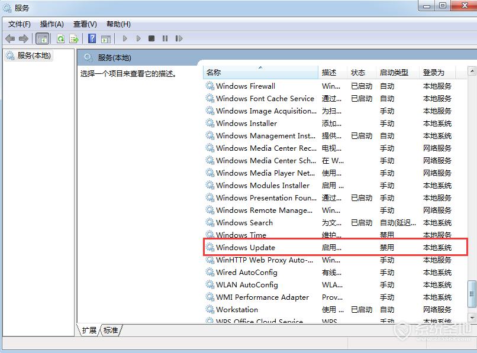Stop the service with the stop icon
Screen dimensions: 477x353
pyautogui.click(x=151, y=38)
